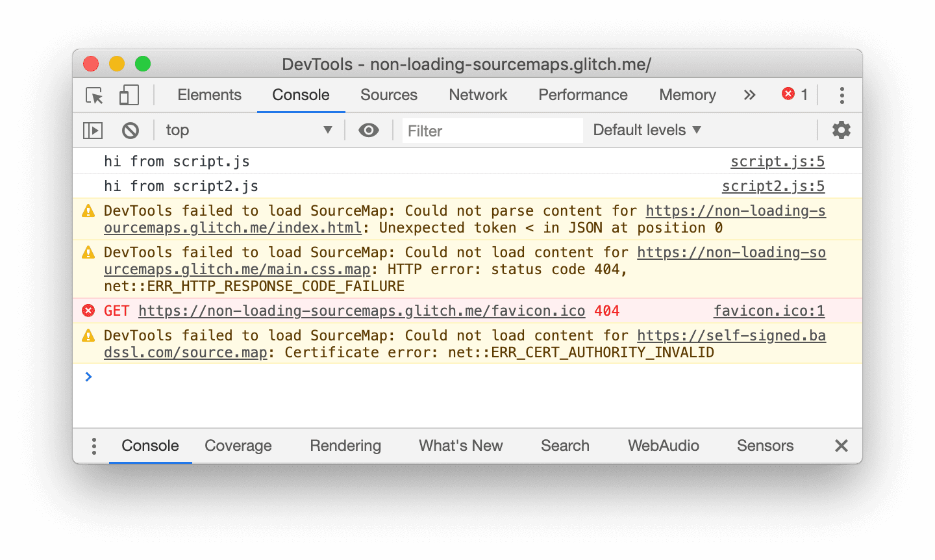Open the Coverage drawer tab
Screen dimensions: 935x560
pos(238,446)
